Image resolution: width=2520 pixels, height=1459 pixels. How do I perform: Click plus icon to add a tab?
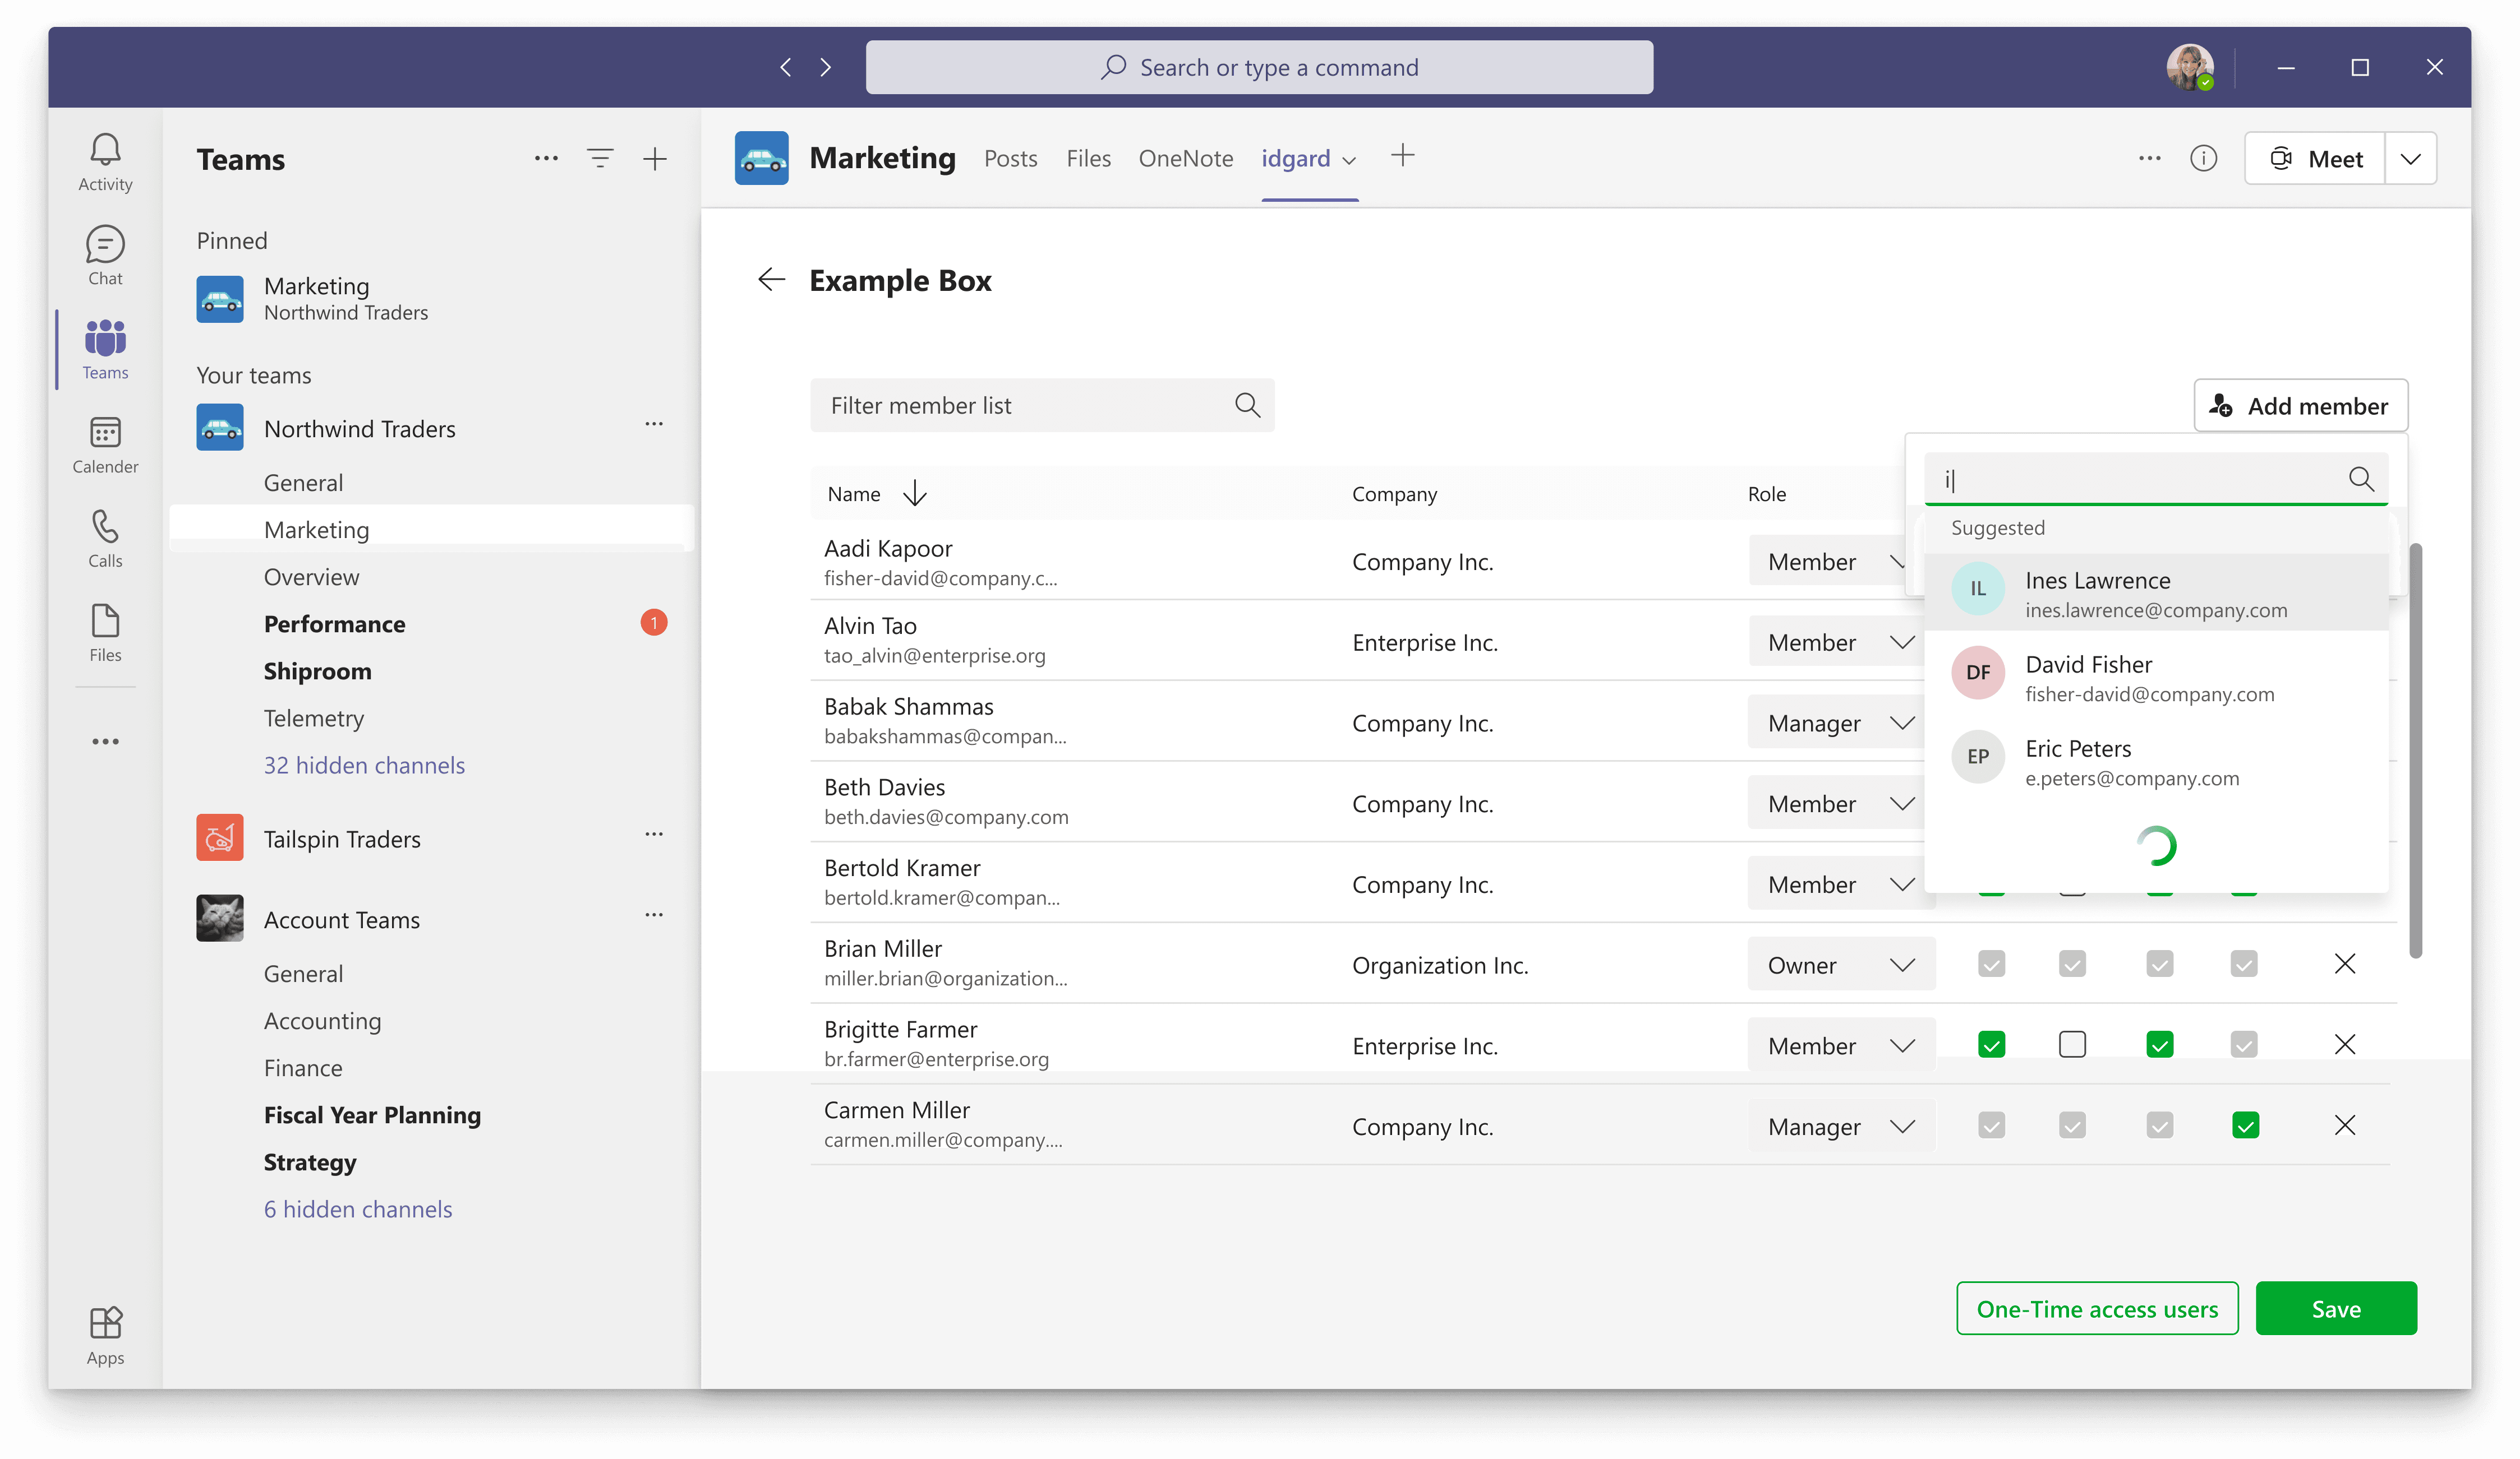coord(1402,155)
